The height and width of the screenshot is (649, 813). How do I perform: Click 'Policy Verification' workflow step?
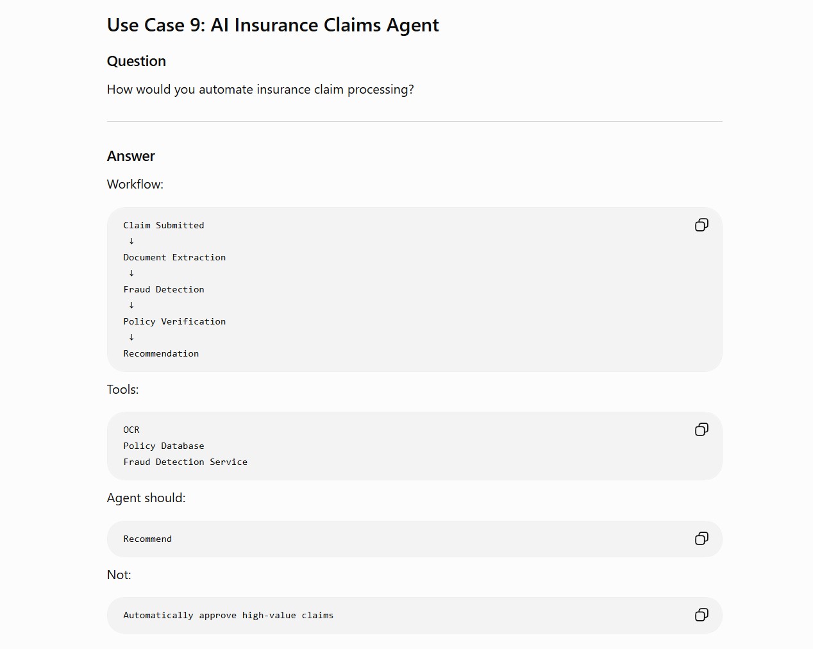click(x=174, y=321)
